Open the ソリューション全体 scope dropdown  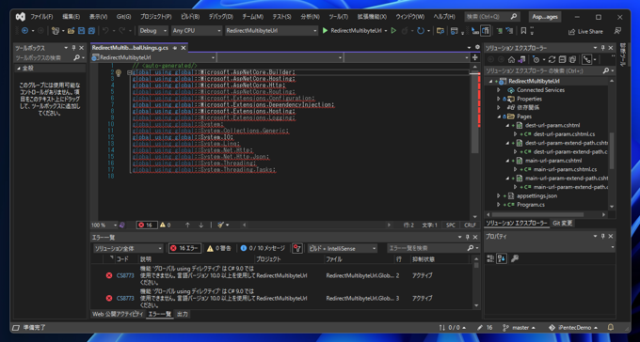coord(128,248)
